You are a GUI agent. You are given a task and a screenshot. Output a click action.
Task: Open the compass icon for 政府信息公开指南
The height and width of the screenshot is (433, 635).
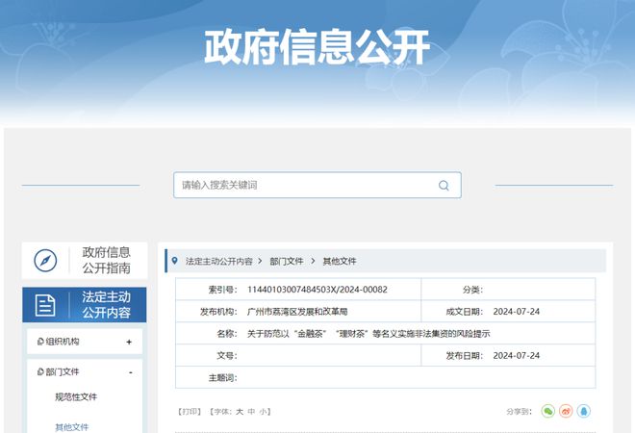click(x=45, y=261)
